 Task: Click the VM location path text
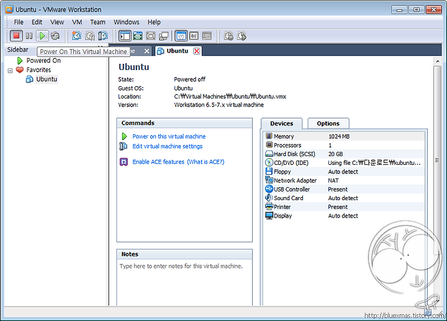coord(230,97)
